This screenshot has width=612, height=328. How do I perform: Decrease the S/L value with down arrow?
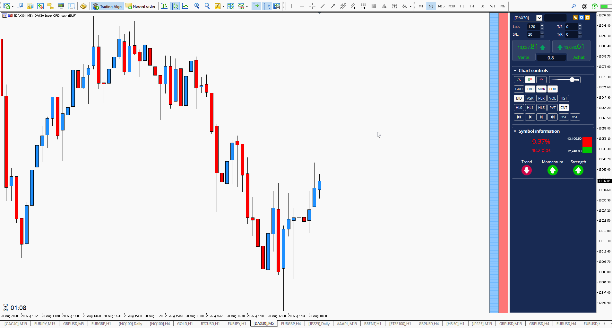click(x=542, y=36)
